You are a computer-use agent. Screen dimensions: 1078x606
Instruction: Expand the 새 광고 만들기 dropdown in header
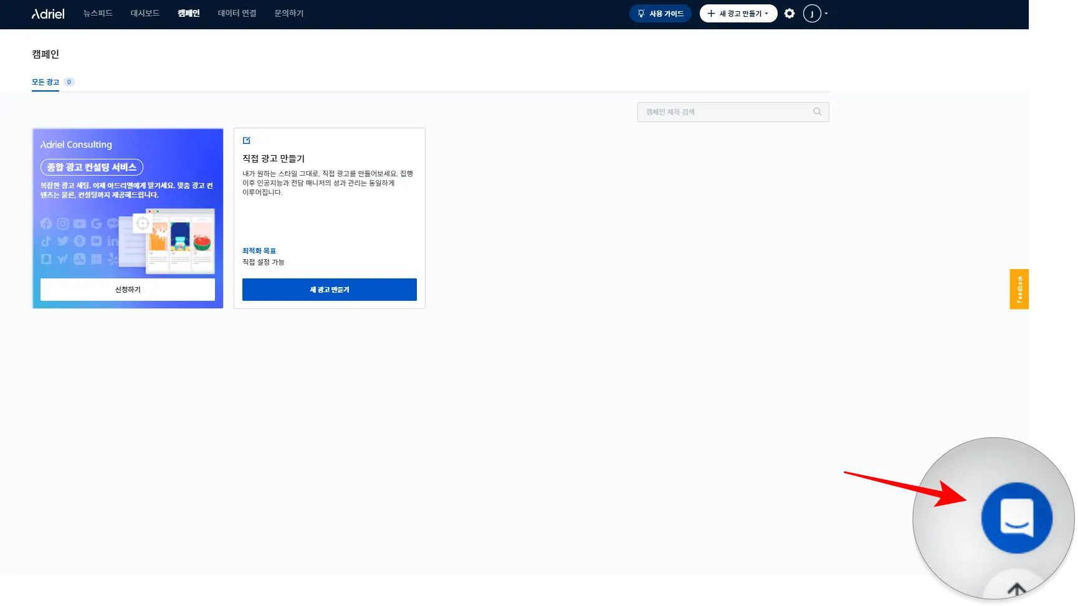pos(738,14)
